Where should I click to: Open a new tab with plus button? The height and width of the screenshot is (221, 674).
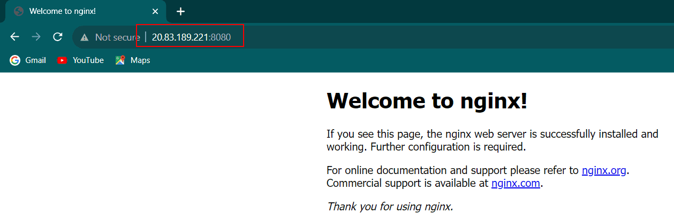(180, 11)
